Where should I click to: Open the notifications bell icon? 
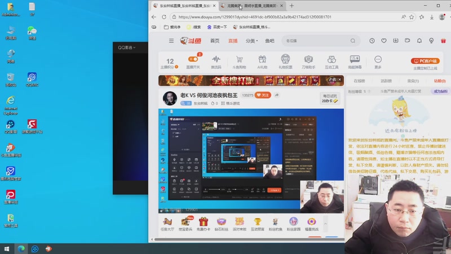[x=419, y=41]
